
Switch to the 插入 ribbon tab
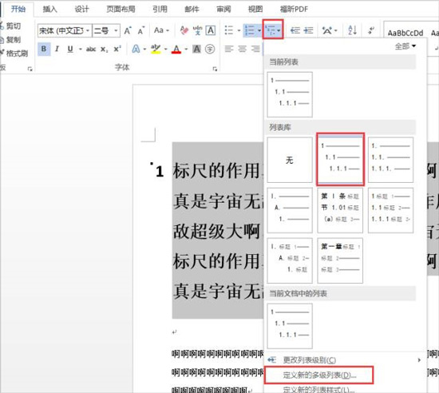tap(49, 10)
